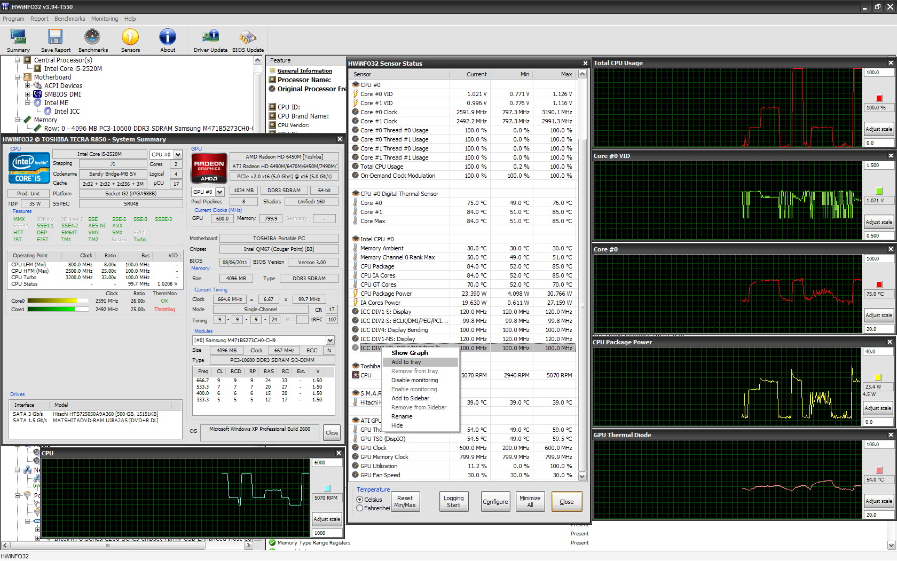This screenshot has height=561, width=897.
Task: Select the Fahrenheit temperature option
Action: click(360, 508)
